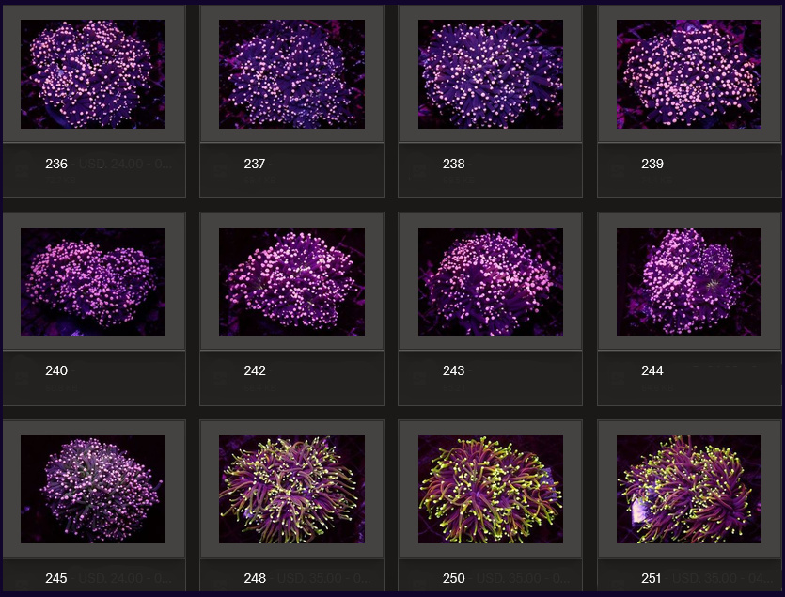The height and width of the screenshot is (597, 785).
Task: Open coral thumbnail 239
Action: coord(689,74)
